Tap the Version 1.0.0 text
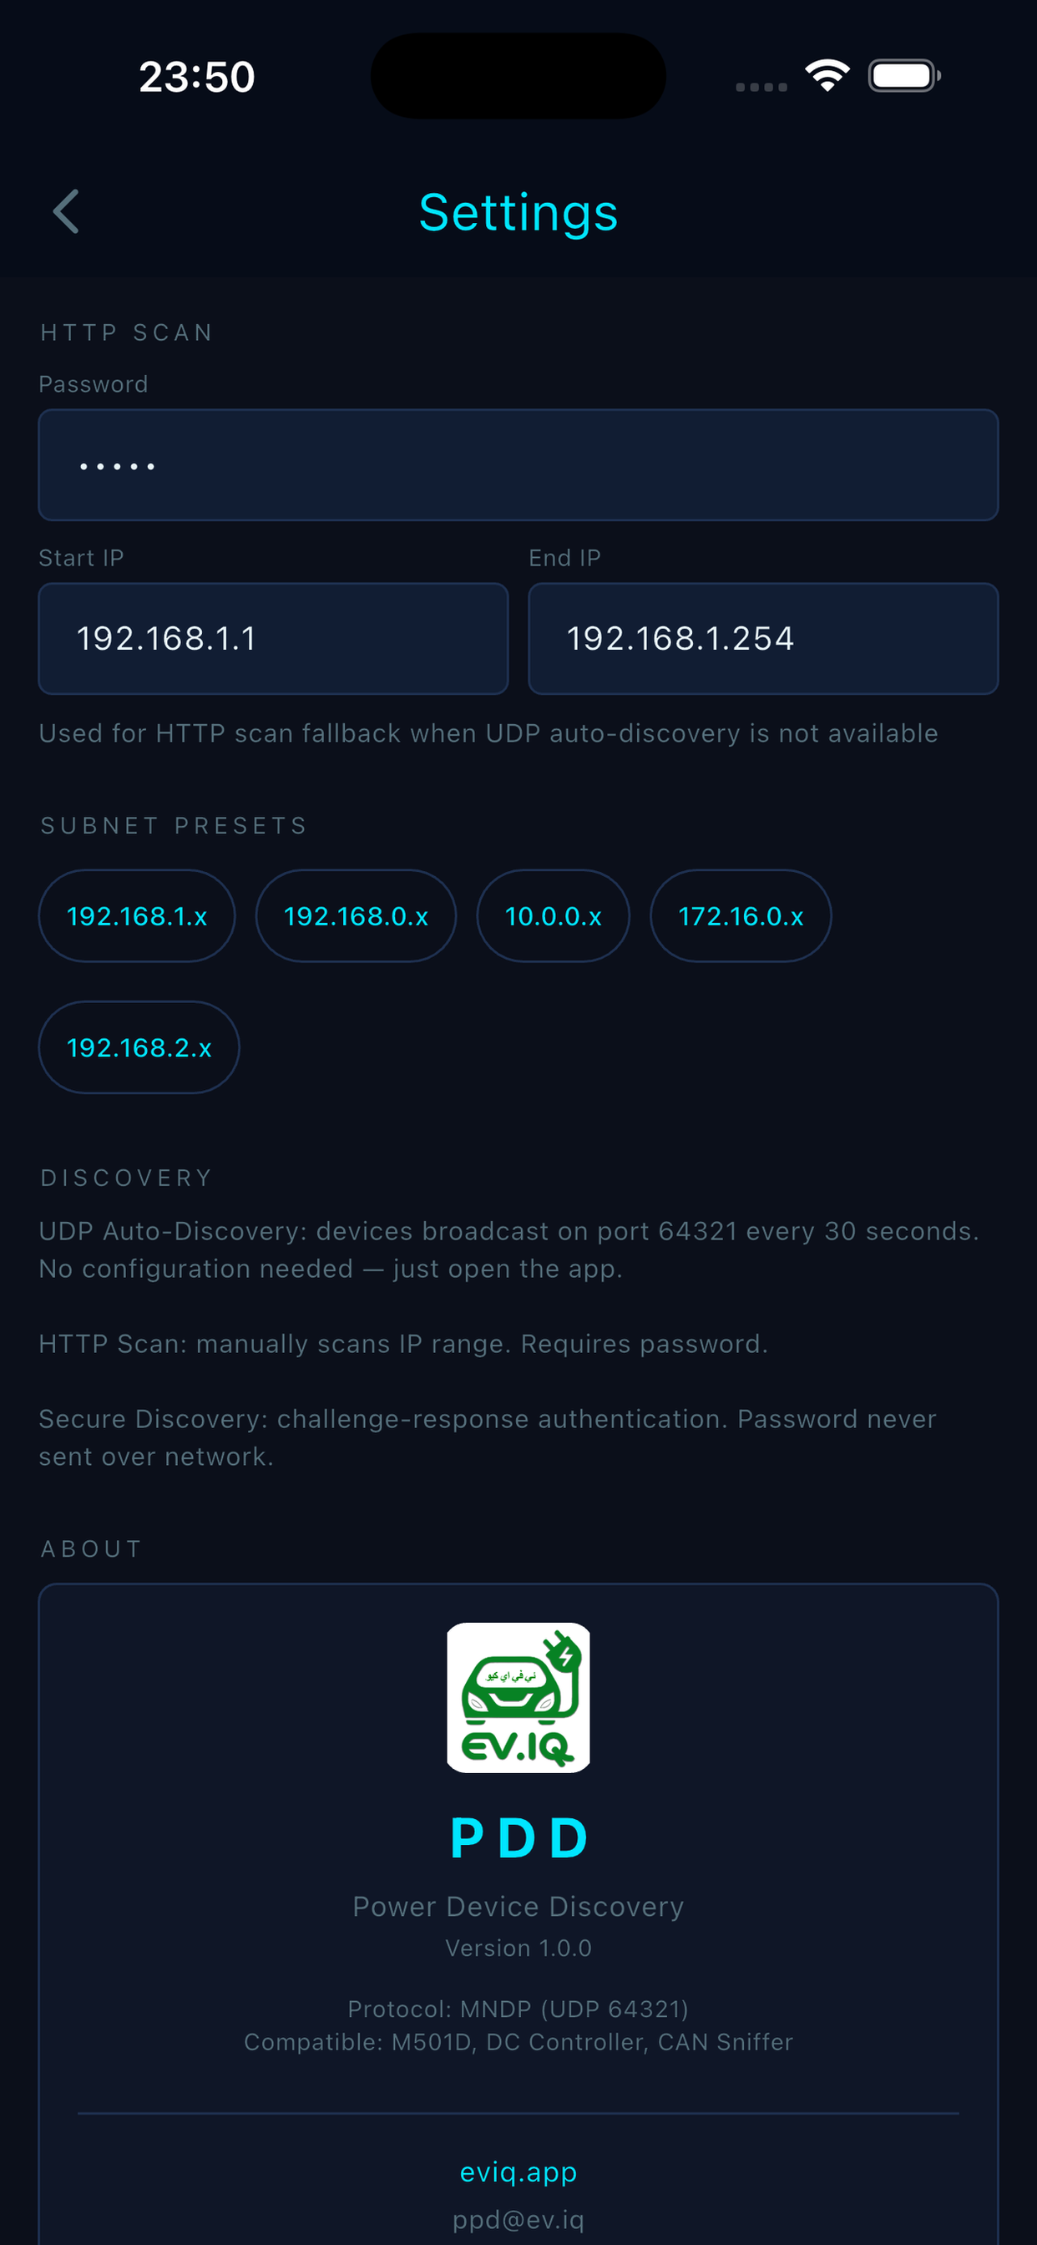The image size is (1037, 2245). point(518,1948)
